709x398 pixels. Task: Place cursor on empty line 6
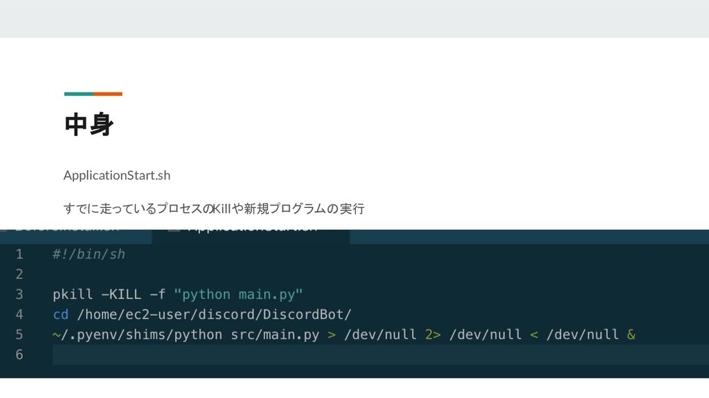(x=381, y=354)
